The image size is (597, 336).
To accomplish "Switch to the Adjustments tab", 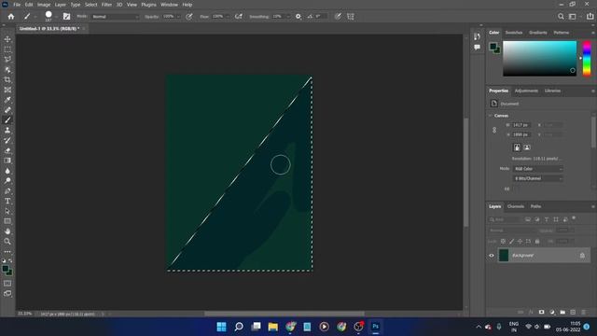I will [x=526, y=91].
